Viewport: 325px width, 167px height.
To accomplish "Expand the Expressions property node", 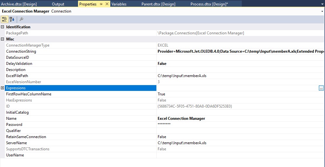I will point(3,88).
